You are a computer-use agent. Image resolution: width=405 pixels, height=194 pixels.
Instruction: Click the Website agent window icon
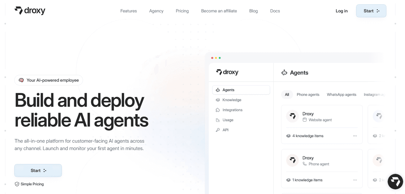(305, 120)
